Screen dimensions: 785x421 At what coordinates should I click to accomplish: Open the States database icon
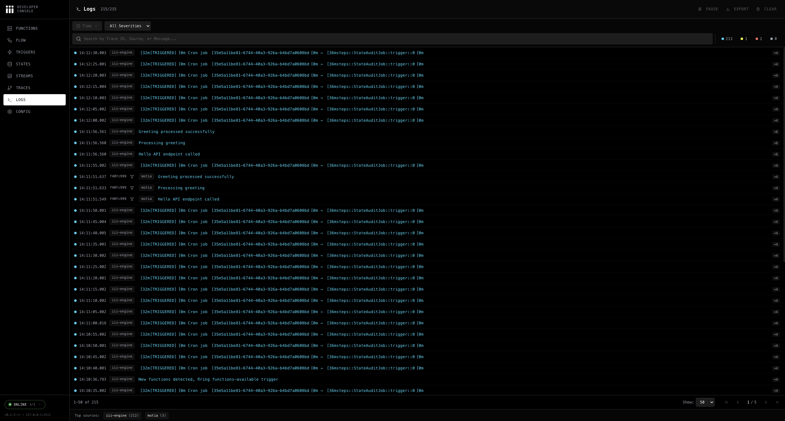click(10, 64)
